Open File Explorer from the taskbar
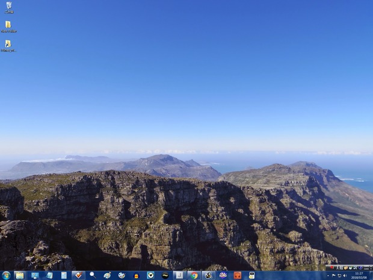 point(20,275)
